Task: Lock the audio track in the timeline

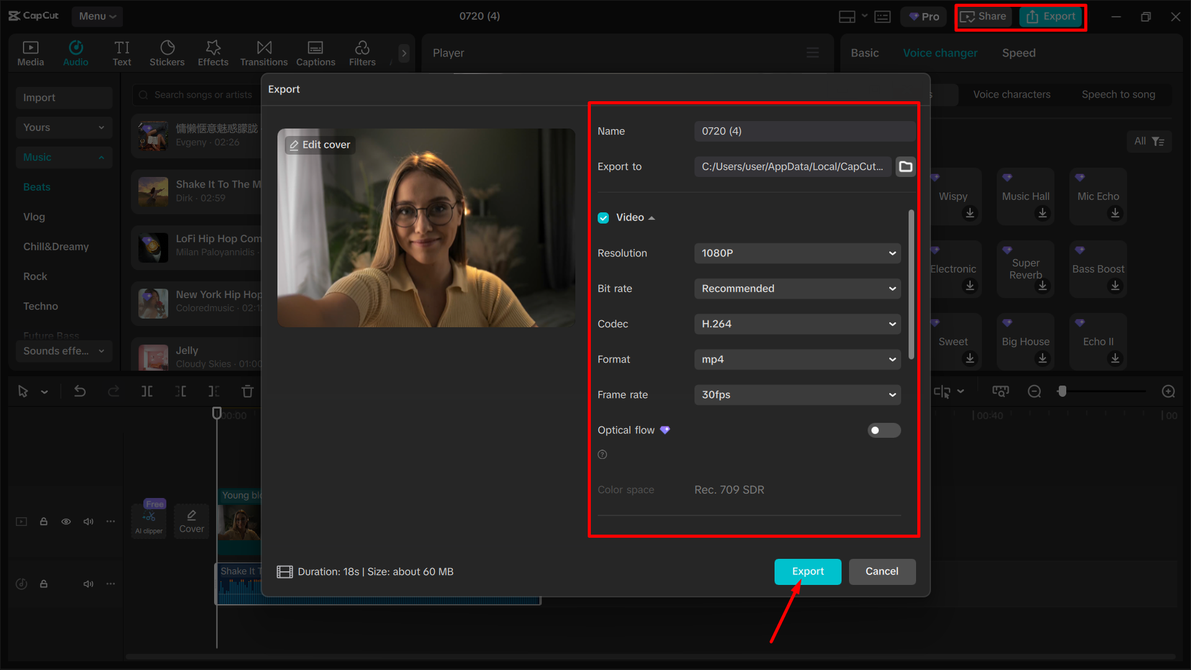Action: pyautogui.click(x=43, y=584)
